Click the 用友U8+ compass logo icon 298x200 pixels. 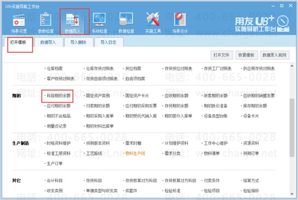coord(283,24)
